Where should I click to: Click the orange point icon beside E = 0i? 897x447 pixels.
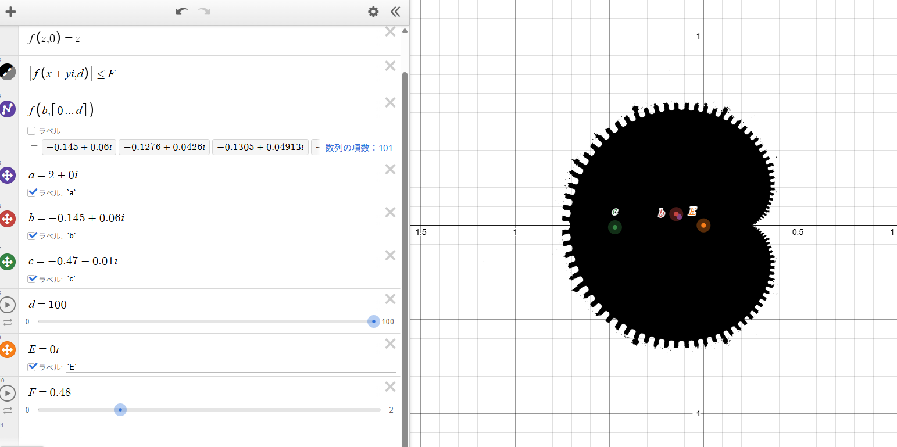pos(8,349)
